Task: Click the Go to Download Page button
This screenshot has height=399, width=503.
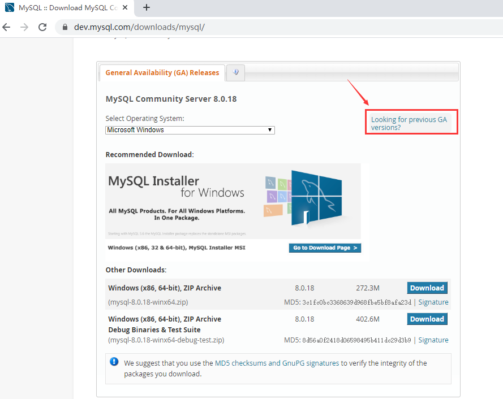Action: 325,248
